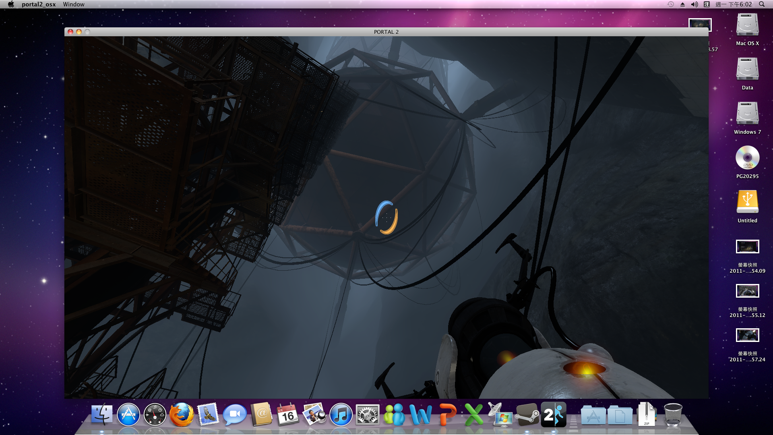Open the volume control in menu bar
The height and width of the screenshot is (435, 773).
[694, 4]
